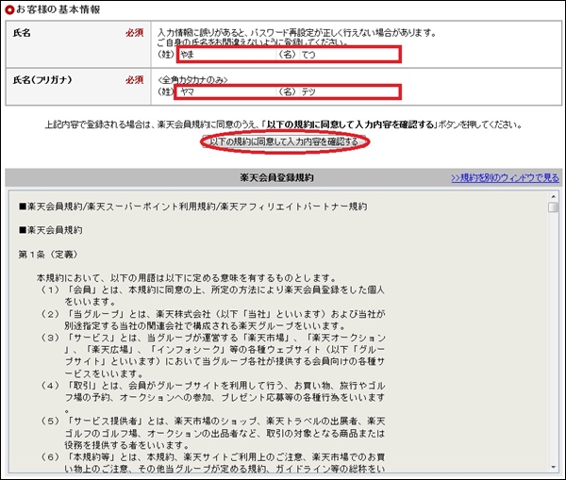Click the 名 name field containing てつ
Screen dimensions: 566x480
pos(349,55)
